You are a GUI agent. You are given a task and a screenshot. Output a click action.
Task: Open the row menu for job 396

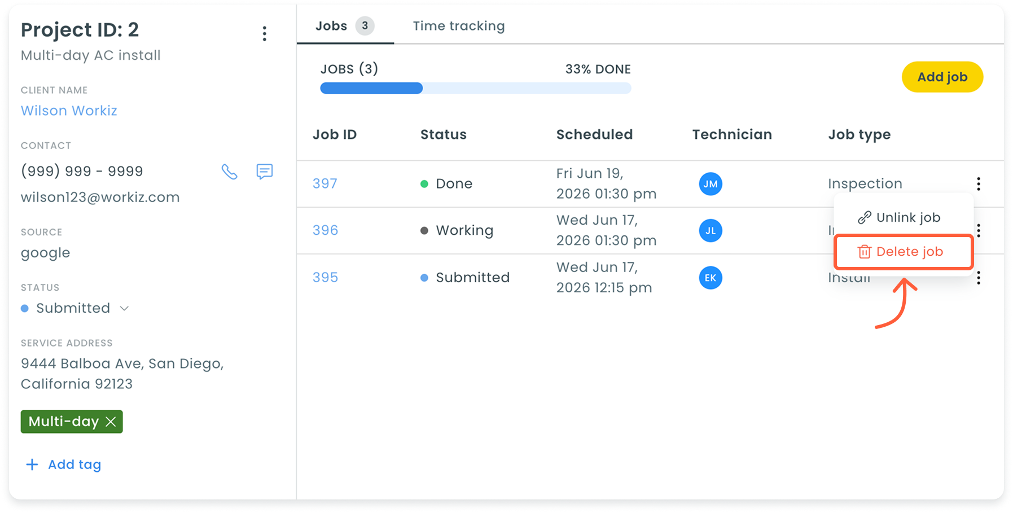[x=979, y=230]
